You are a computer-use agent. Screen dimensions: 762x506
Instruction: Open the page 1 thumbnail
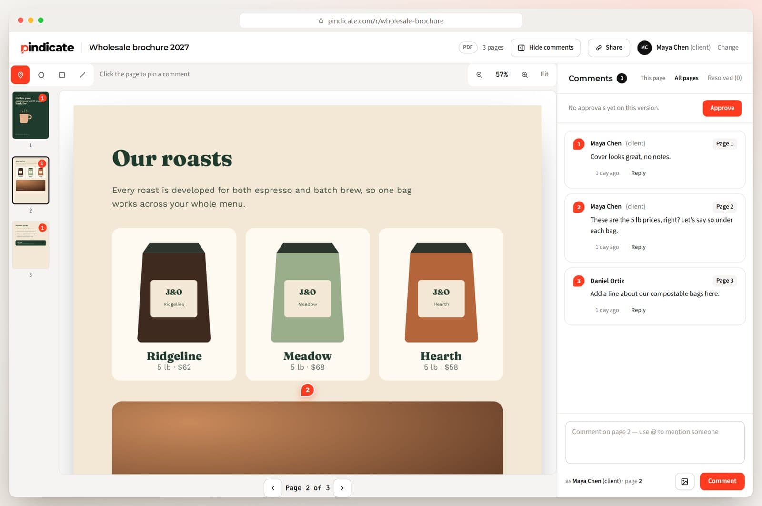click(30, 115)
